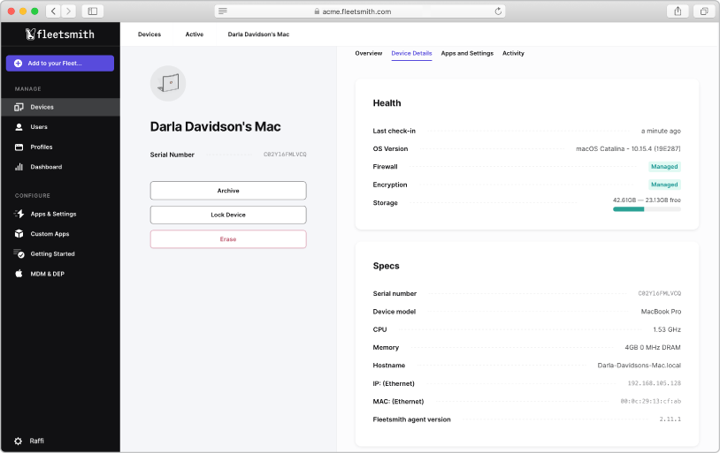Click the Custom Apps box icon

[x=19, y=234]
